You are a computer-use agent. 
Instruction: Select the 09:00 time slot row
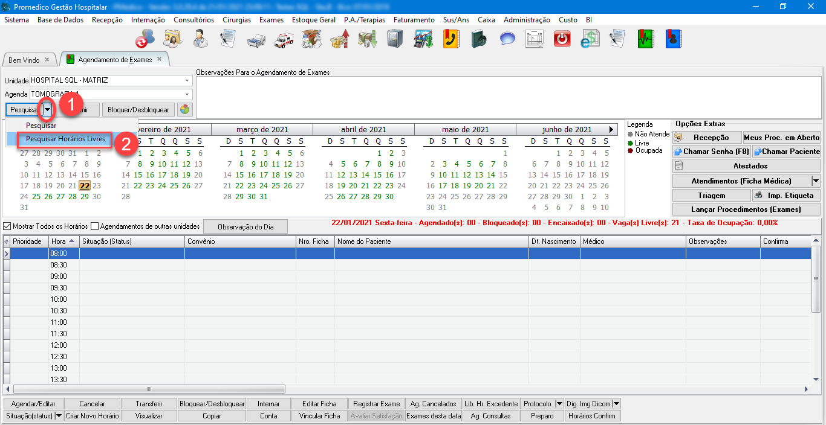click(x=59, y=276)
